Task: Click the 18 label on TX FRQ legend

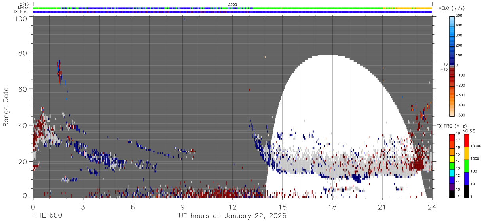Action: tap(458, 134)
